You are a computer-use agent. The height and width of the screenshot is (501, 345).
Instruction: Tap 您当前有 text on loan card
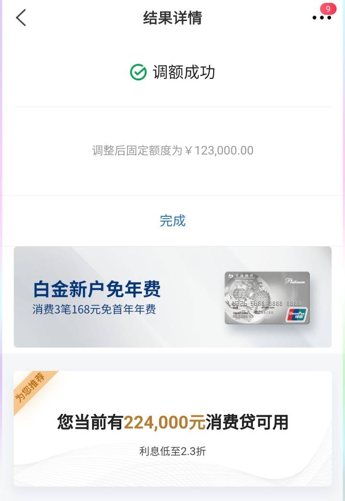tap(90, 422)
